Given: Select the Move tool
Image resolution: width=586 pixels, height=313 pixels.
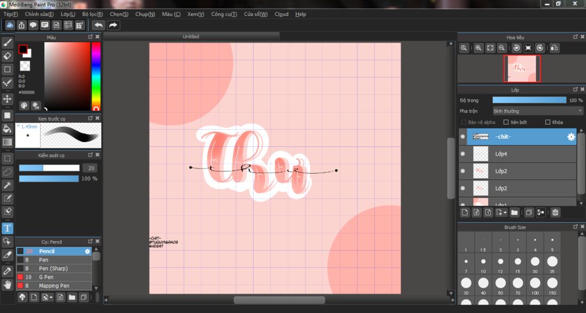Looking at the screenshot, I should 7,99.
